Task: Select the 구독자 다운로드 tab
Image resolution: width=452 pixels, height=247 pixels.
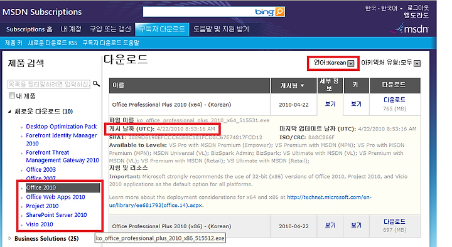Action: click(x=162, y=29)
